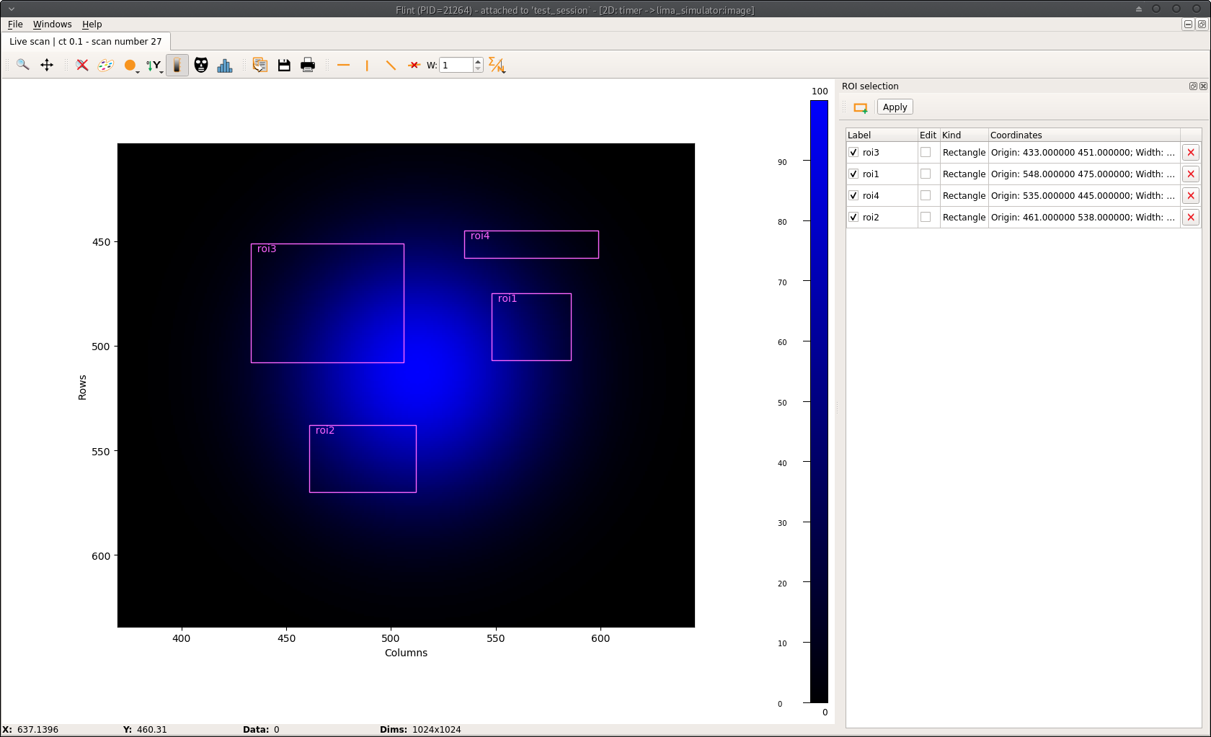The height and width of the screenshot is (737, 1211).
Task: Copy the plot snapshot to clipboard
Action: [x=260, y=65]
